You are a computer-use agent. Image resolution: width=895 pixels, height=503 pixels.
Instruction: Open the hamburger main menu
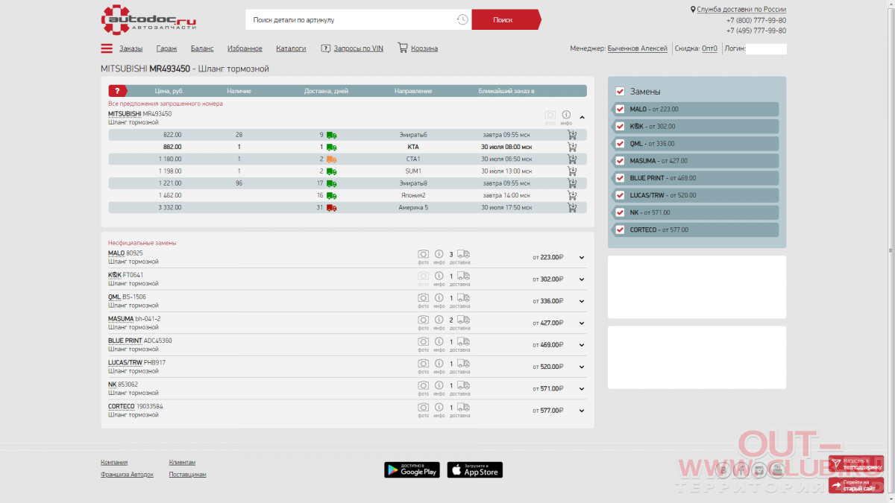tap(107, 48)
